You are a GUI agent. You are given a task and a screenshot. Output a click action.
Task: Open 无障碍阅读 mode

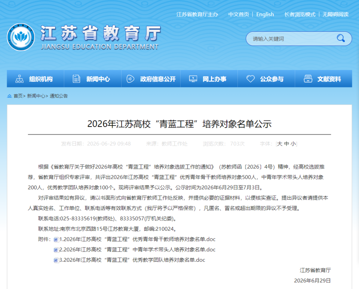(x=335, y=15)
